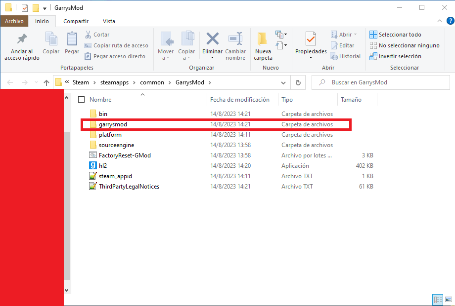Click common in the address path
This screenshot has width=455, height=306.
[x=152, y=82]
